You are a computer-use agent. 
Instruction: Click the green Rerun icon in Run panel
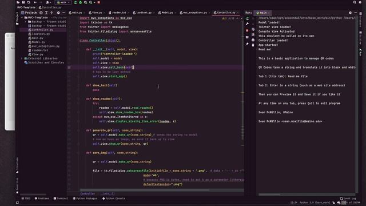click(247, 18)
